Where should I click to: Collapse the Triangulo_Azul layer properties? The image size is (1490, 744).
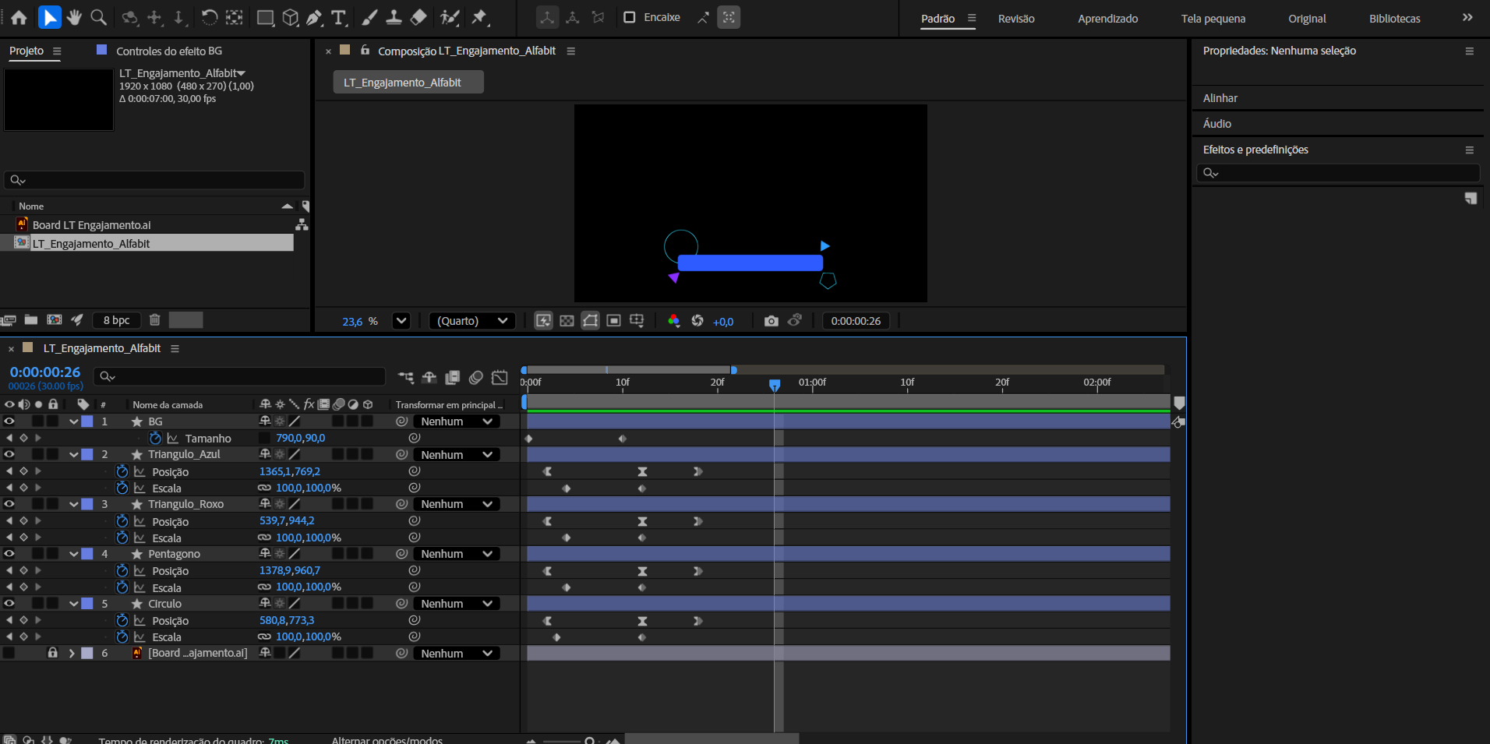[73, 455]
